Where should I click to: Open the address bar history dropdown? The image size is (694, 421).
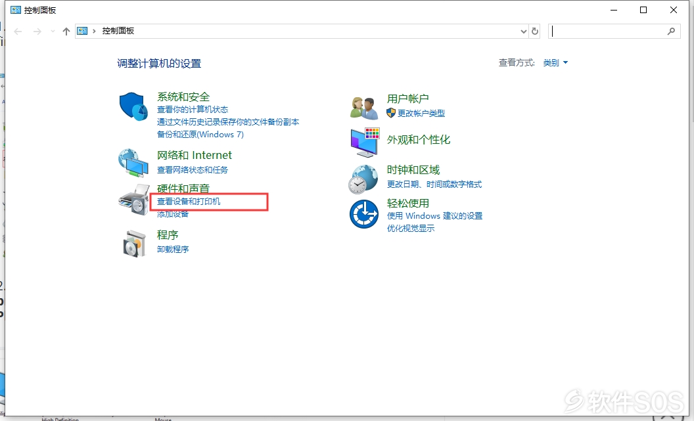tap(524, 32)
